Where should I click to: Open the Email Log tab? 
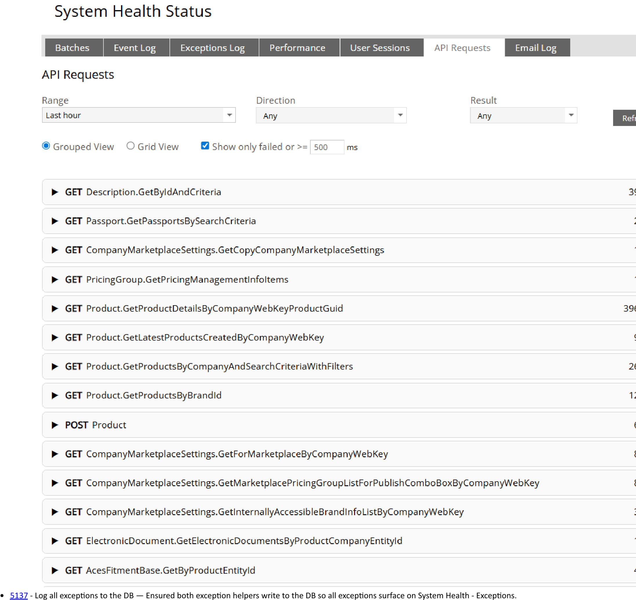click(536, 48)
